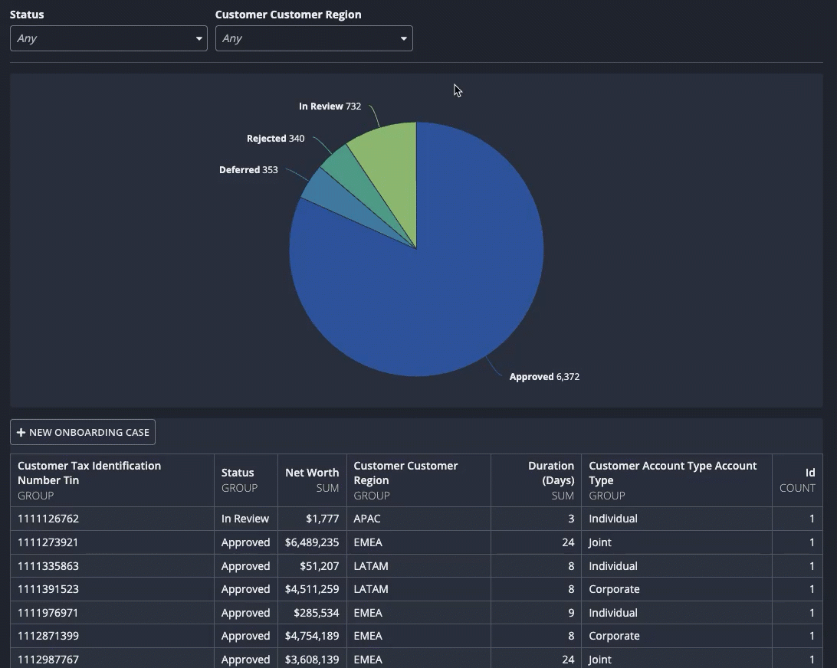This screenshot has height=668, width=837.
Task: Click the Deferred 353 chart label
Action: (x=248, y=169)
